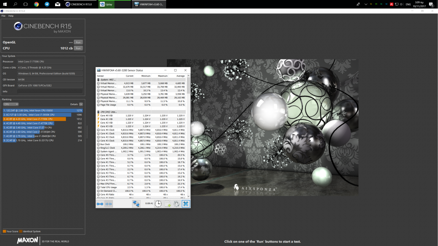Click the On-Demand Clock sensor row
438x246 pixels.
141,191
